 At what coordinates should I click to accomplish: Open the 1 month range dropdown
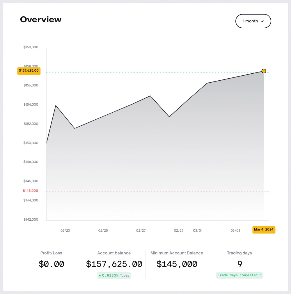253,21
